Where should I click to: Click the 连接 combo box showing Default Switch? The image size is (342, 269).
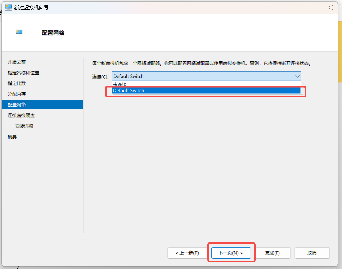[x=202, y=76]
